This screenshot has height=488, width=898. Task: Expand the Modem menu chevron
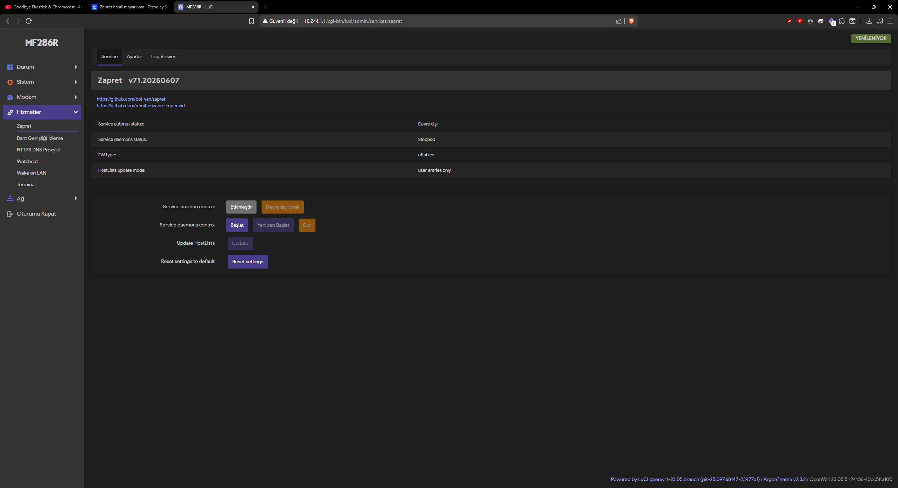pyautogui.click(x=75, y=97)
